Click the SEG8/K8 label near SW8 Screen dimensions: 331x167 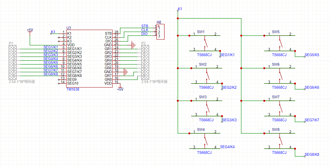tap(312, 155)
